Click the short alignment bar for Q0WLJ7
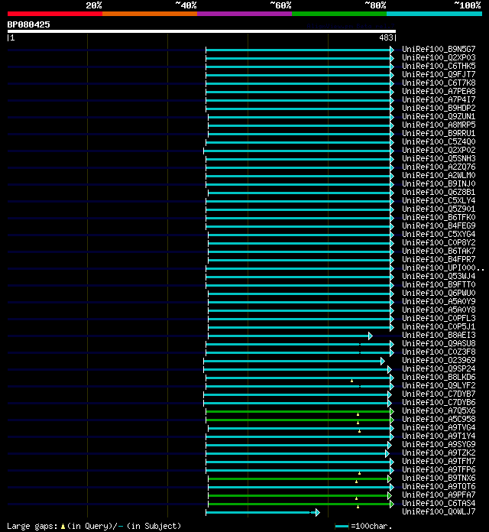The image size is (489, 532). click(263, 512)
